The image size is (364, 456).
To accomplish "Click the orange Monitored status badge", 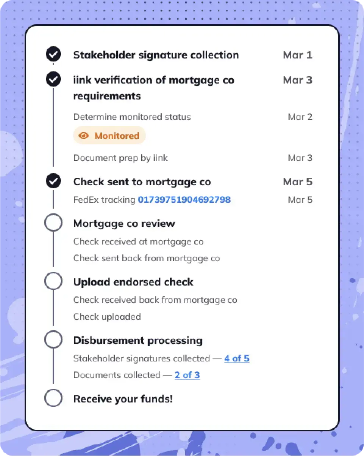I will [109, 136].
